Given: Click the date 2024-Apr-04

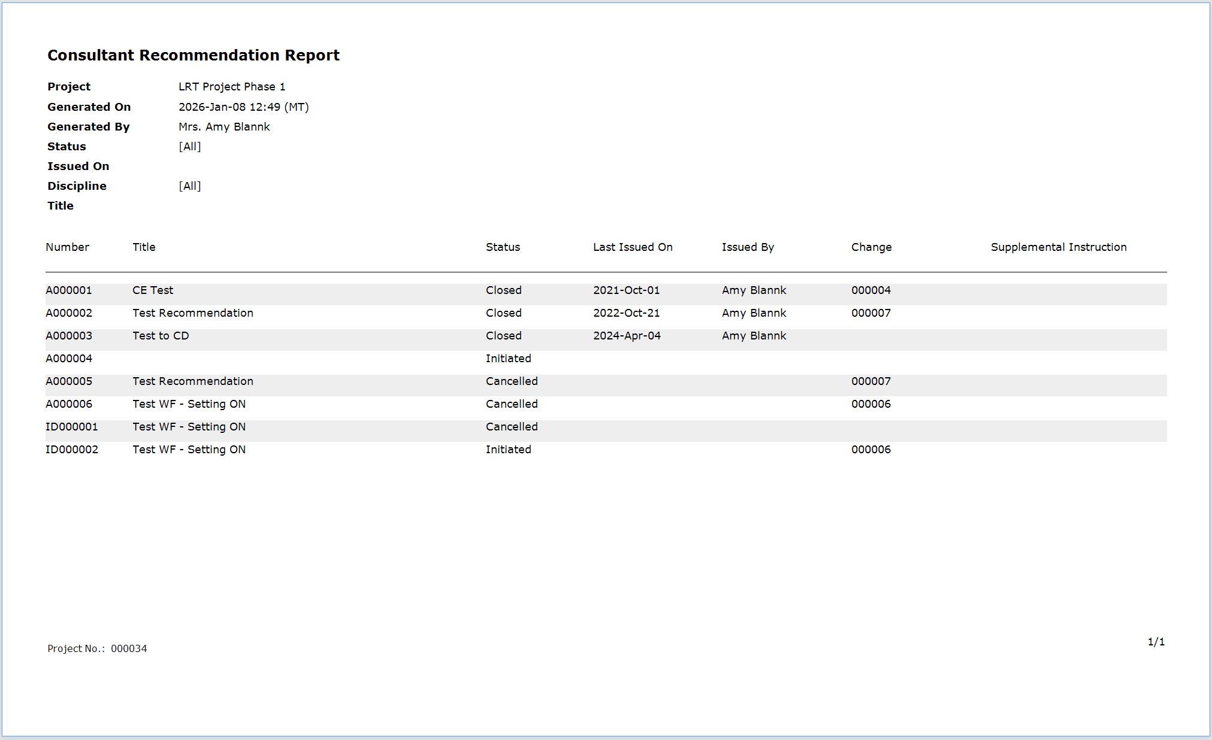Looking at the screenshot, I should coord(627,336).
